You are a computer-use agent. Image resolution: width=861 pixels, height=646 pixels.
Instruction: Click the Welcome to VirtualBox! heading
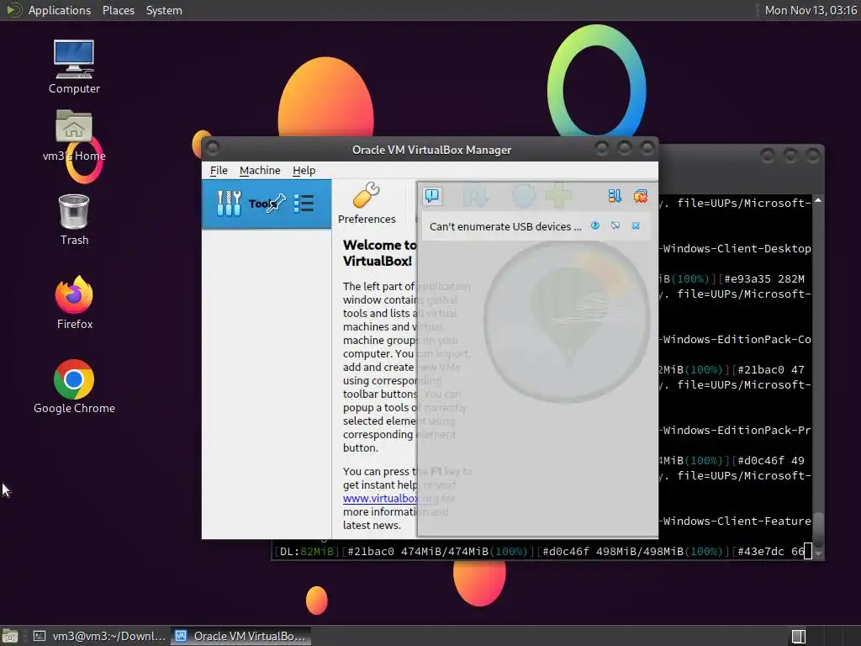pyautogui.click(x=379, y=252)
